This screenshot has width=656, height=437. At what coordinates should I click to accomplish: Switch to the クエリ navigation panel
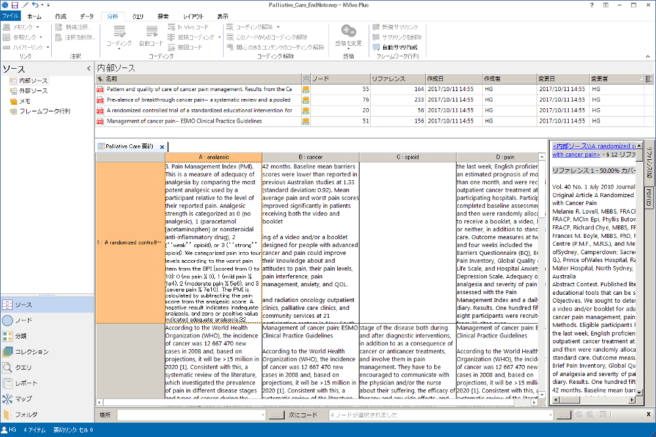[25, 368]
